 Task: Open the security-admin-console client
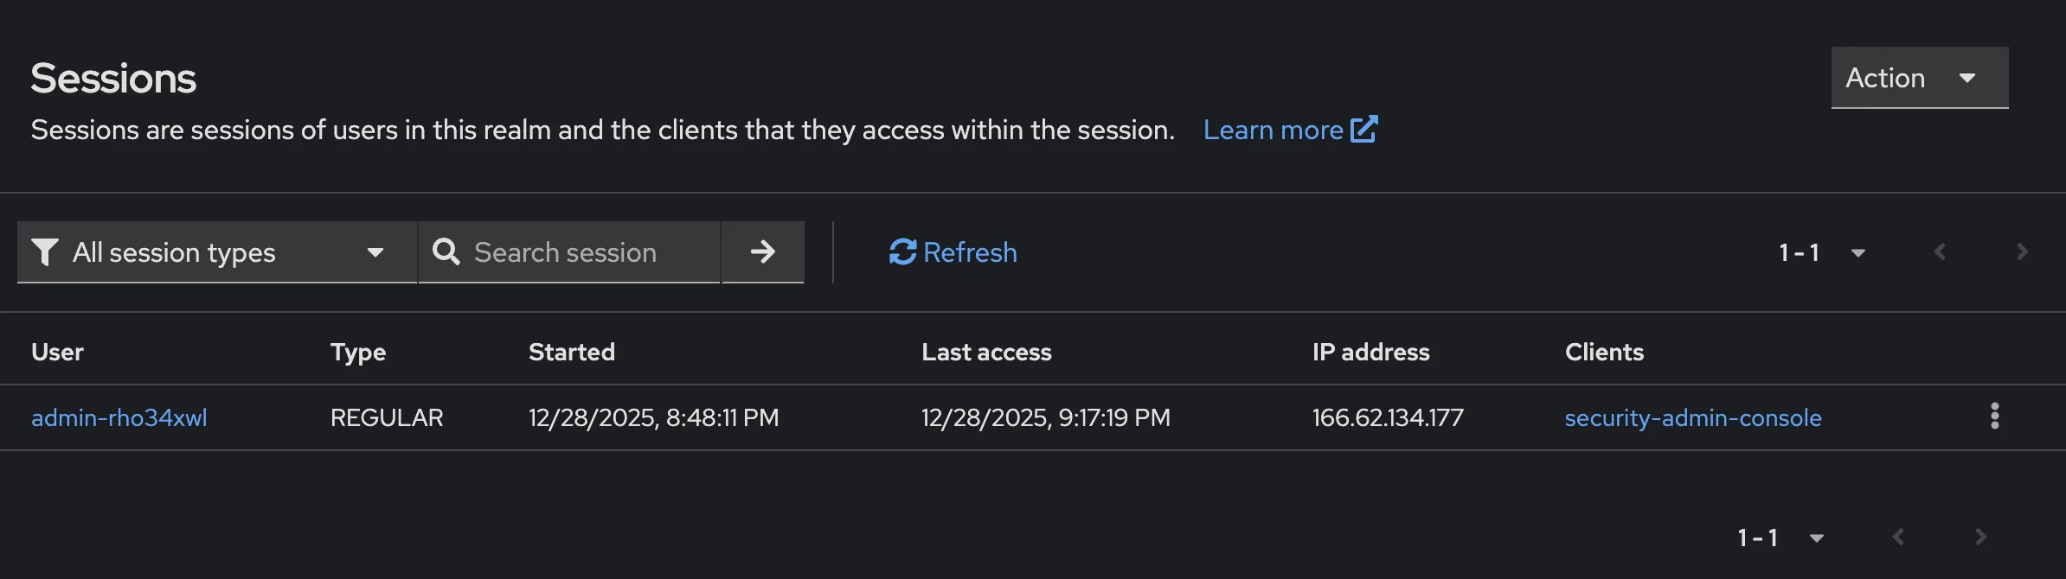click(1693, 417)
